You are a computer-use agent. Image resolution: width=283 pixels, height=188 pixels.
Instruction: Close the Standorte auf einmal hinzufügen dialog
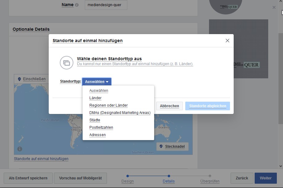tap(228, 41)
